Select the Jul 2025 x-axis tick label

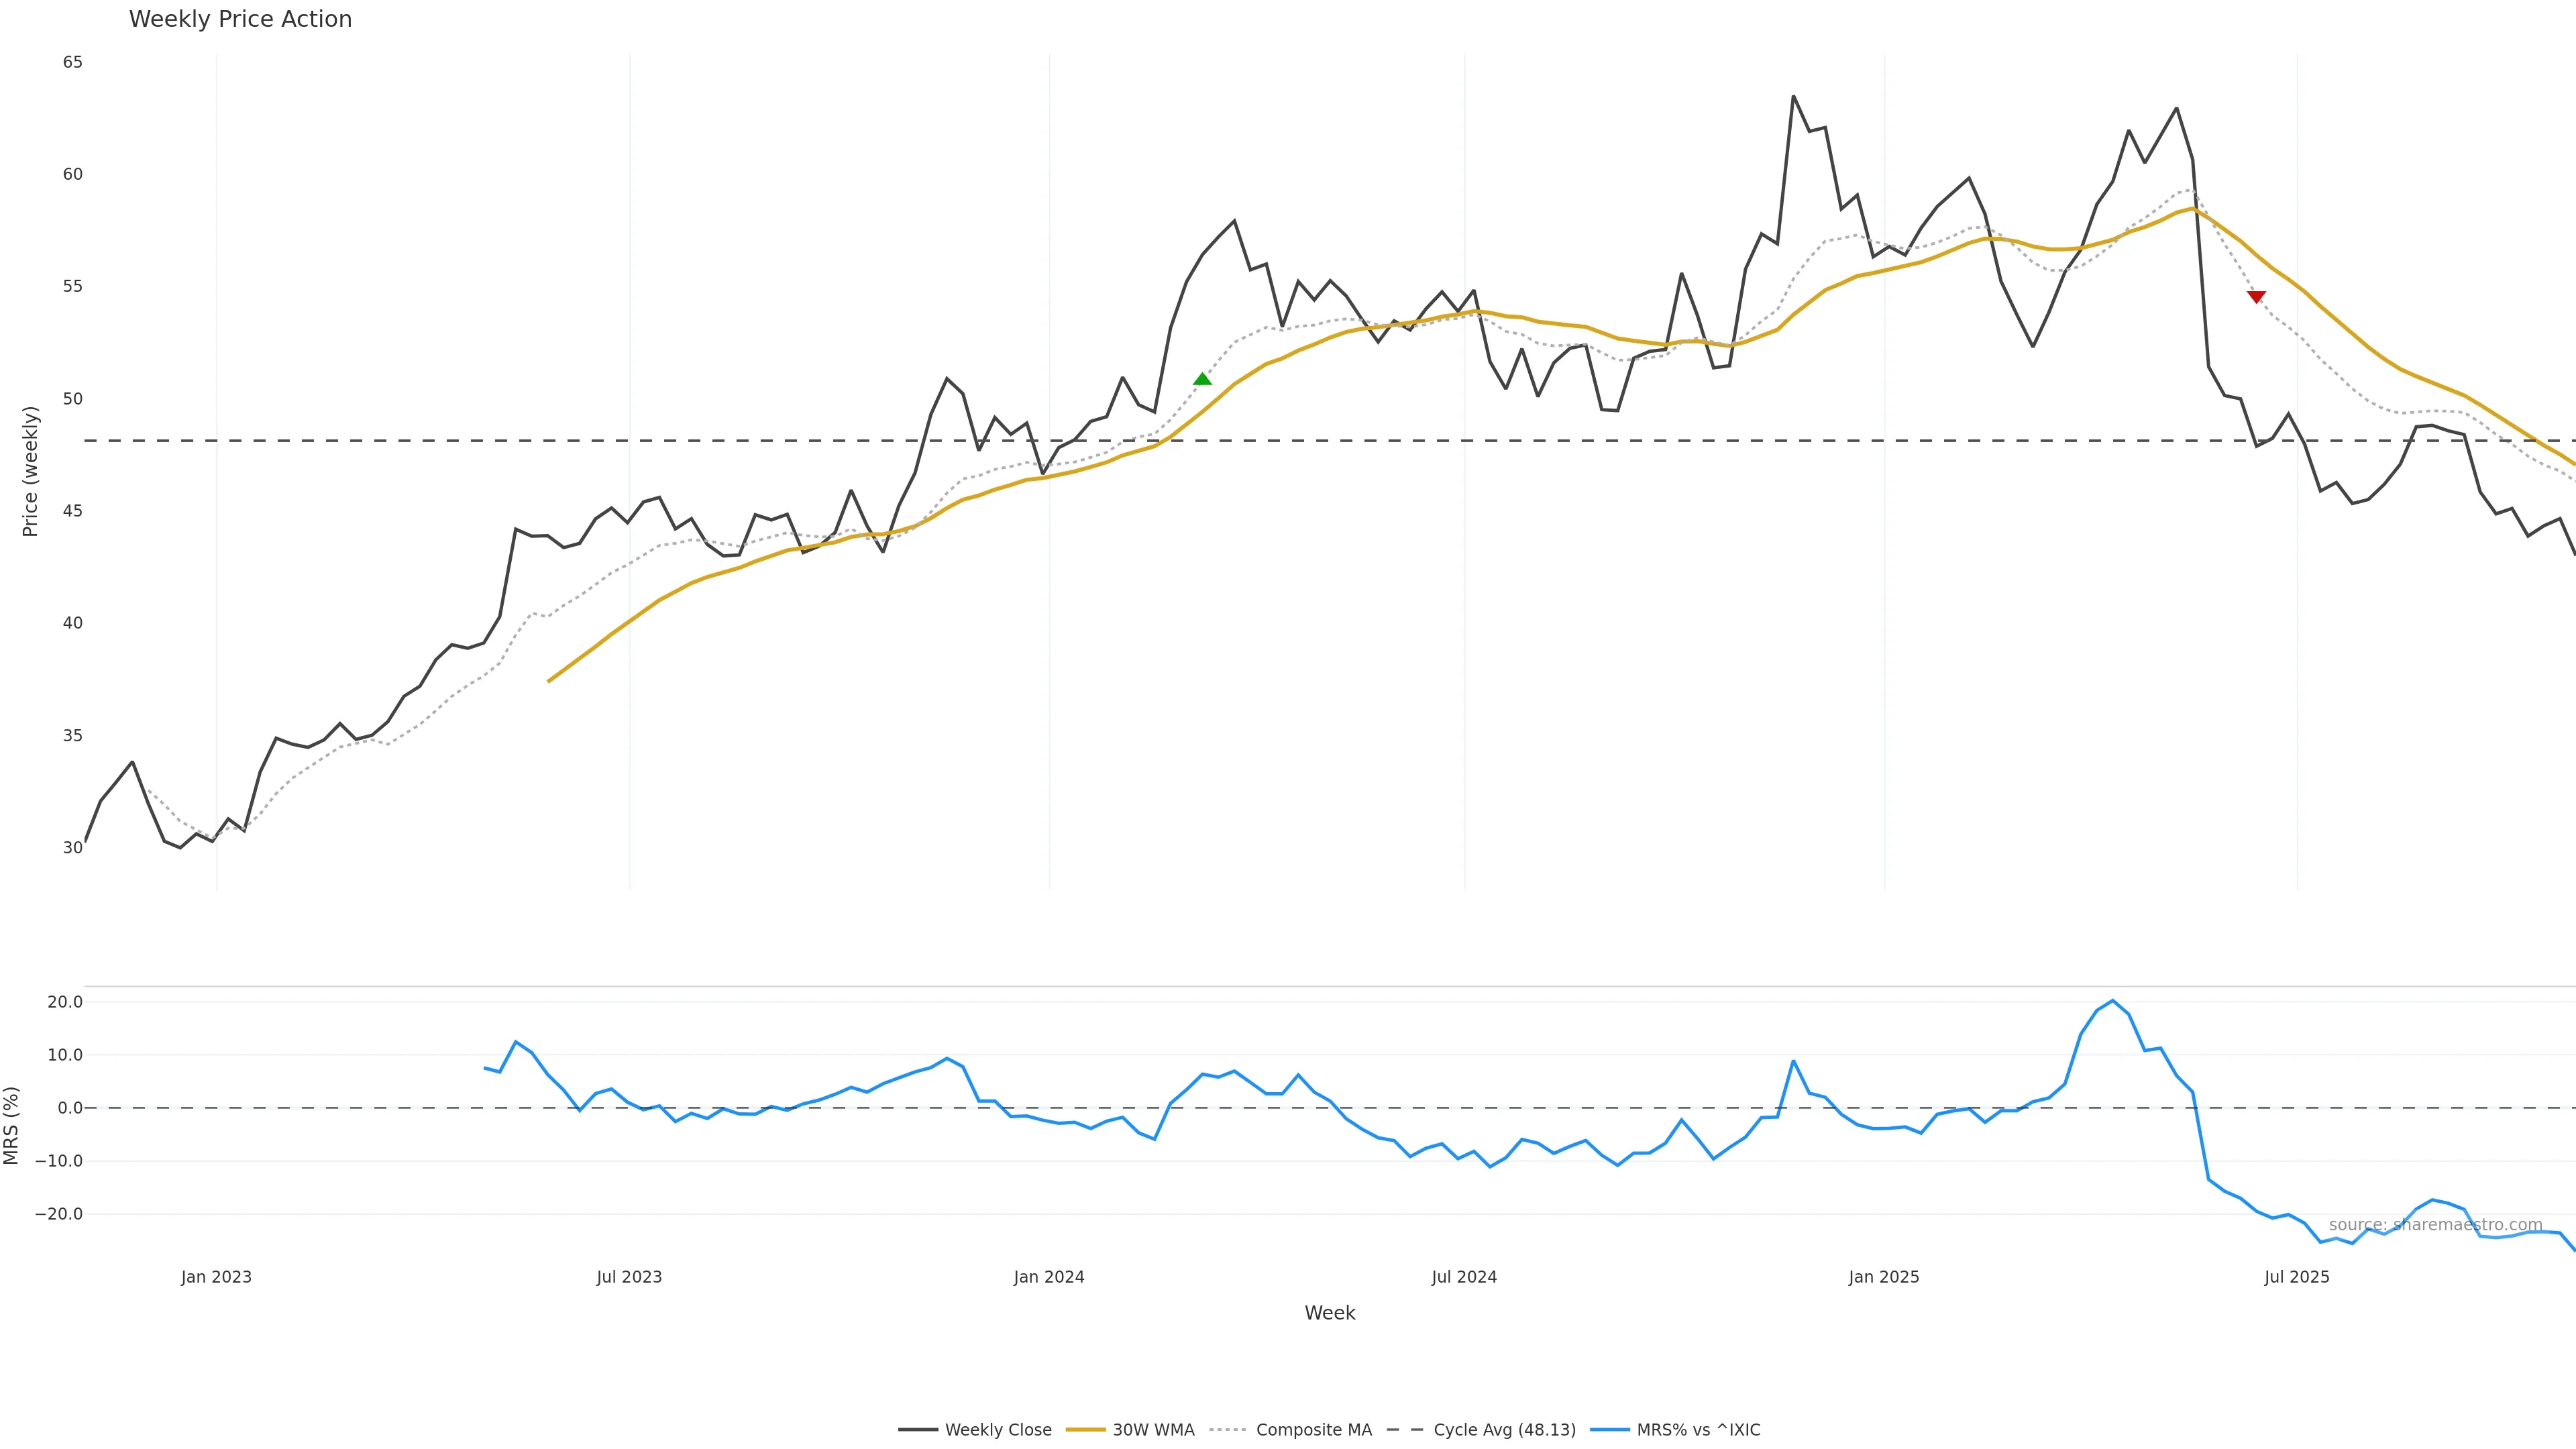tap(2297, 1277)
